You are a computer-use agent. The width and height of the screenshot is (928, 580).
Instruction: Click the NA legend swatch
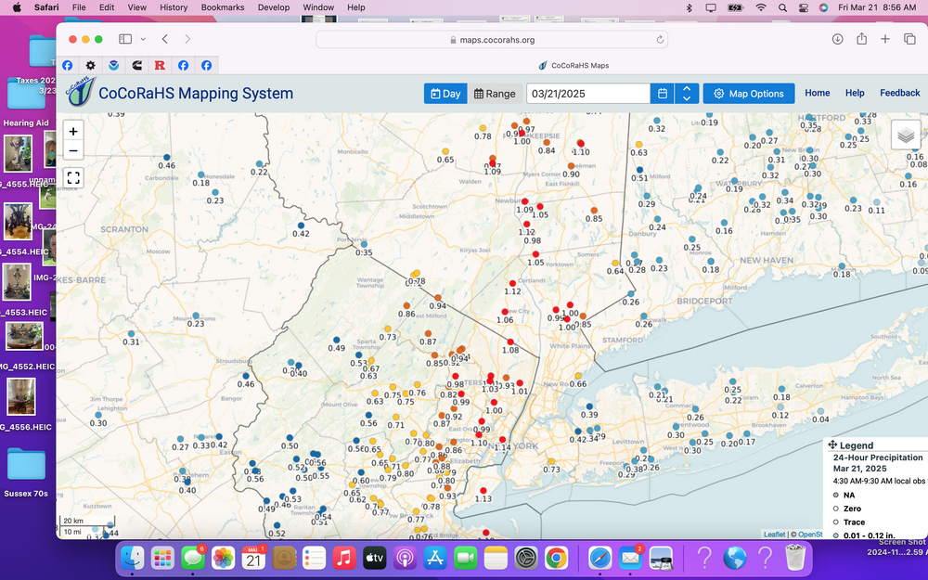pyautogui.click(x=836, y=495)
